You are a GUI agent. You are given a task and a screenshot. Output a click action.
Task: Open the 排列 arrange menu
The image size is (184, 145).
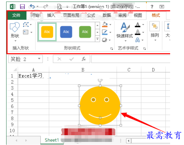coord(155,31)
